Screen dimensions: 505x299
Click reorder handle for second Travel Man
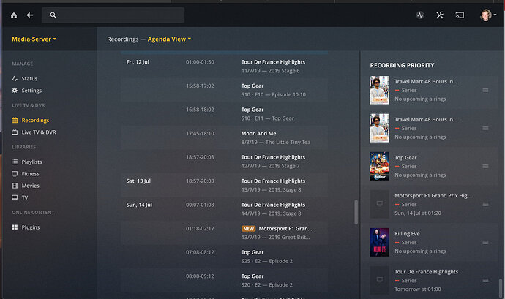coord(485,128)
